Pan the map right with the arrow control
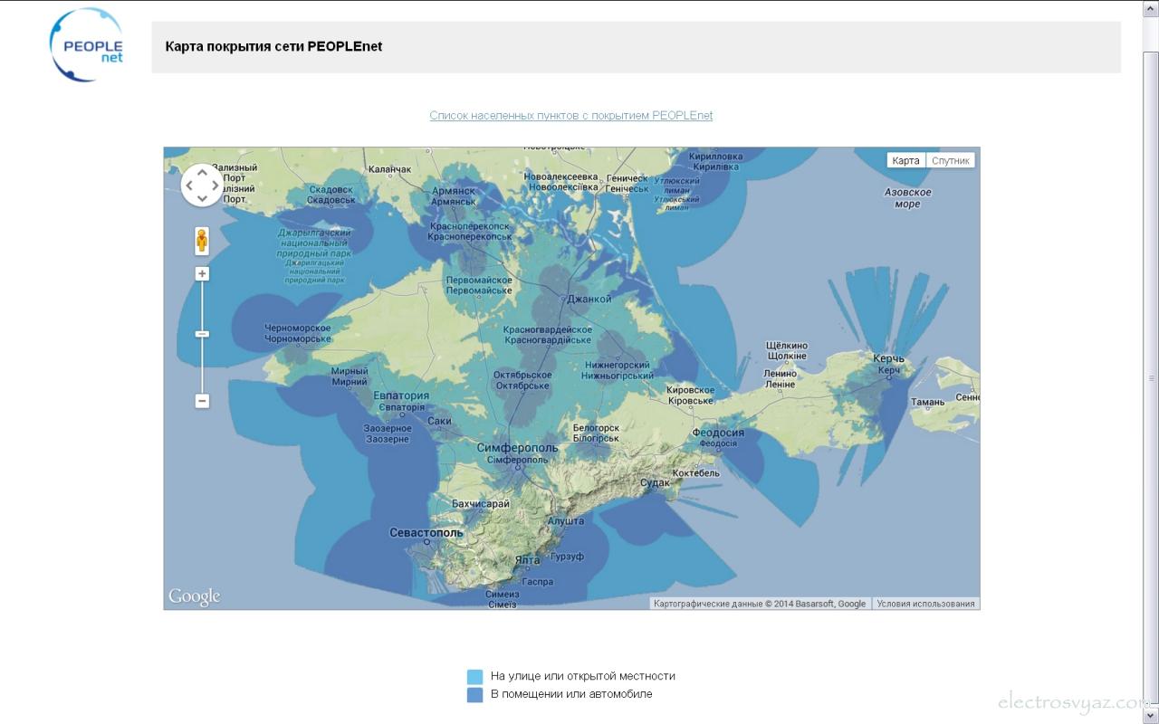Screen dimensions: 1159x724 [x=215, y=186]
